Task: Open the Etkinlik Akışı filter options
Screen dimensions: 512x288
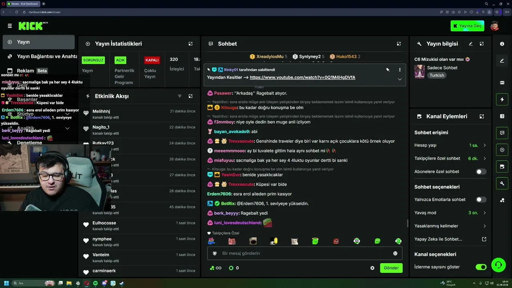Action: point(180,96)
